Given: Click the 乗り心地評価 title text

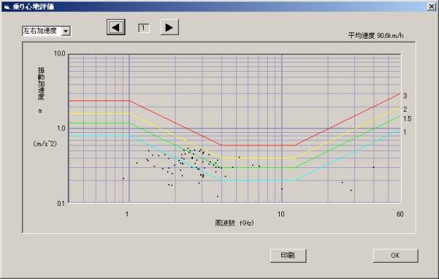Looking at the screenshot, I should point(33,7).
